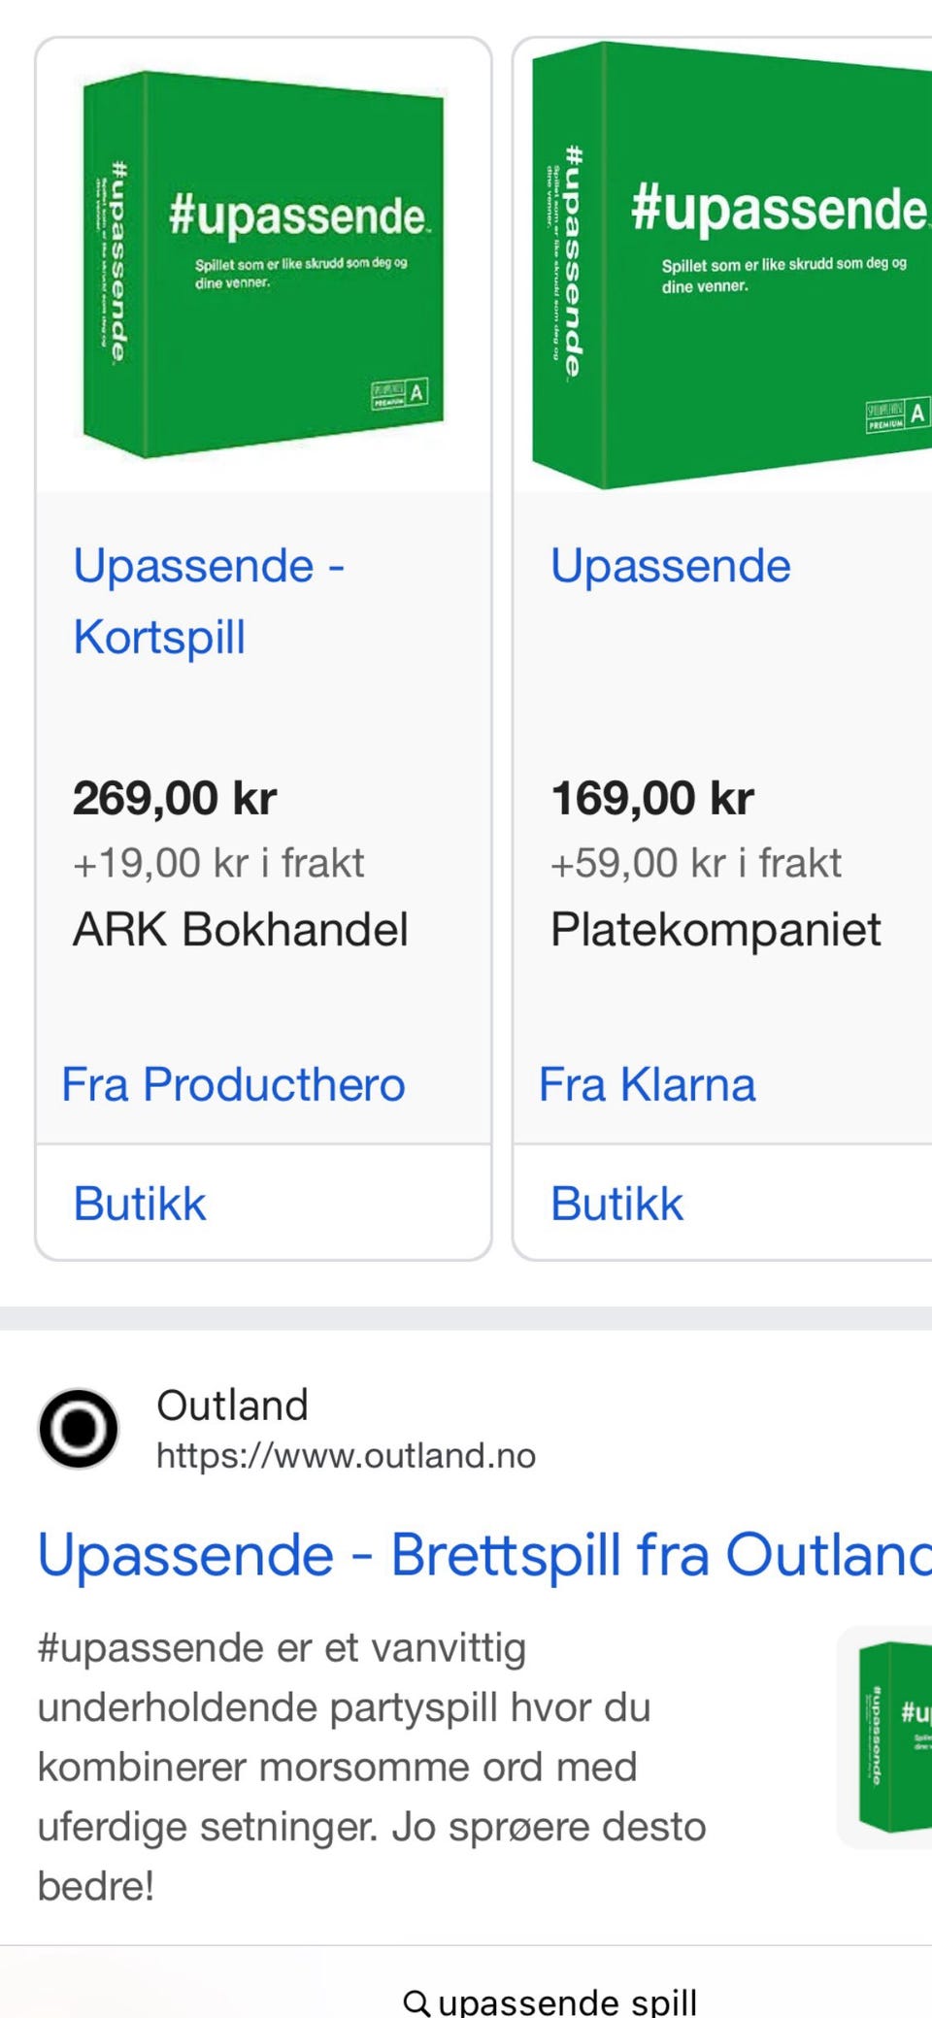Click the "Fra Klarna" link
This screenshot has width=932, height=2018.
tap(647, 1084)
